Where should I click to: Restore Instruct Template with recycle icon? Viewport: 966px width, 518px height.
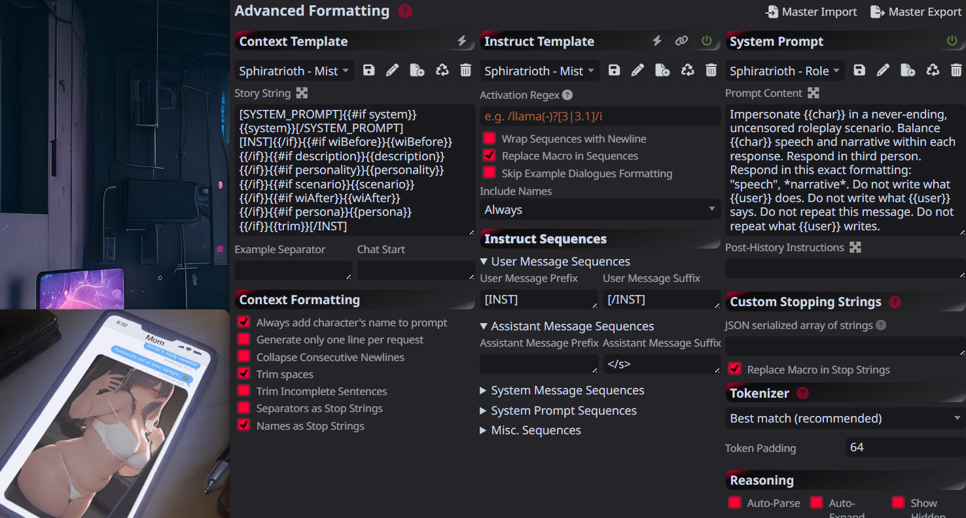tap(687, 70)
